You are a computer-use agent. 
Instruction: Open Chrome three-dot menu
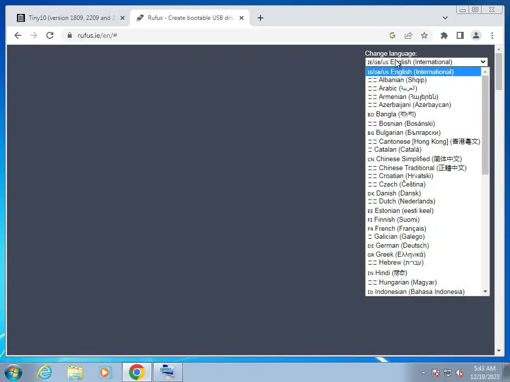coord(492,35)
